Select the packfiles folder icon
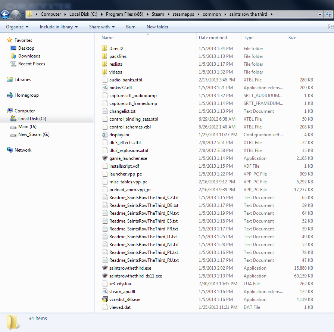 point(104,56)
